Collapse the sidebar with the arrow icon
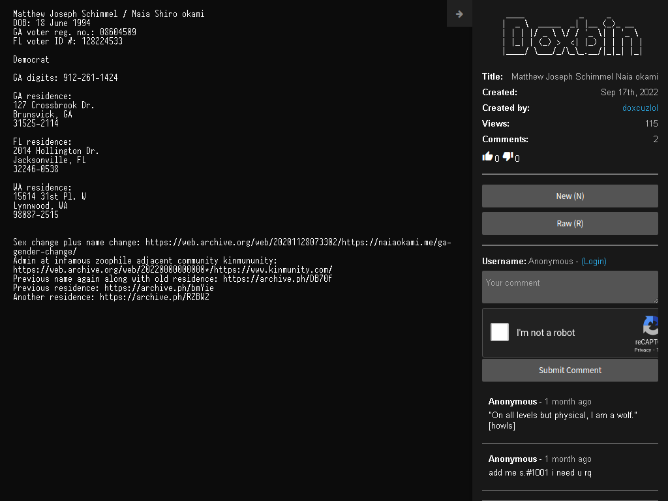Image resolution: width=668 pixels, height=501 pixels. click(459, 14)
